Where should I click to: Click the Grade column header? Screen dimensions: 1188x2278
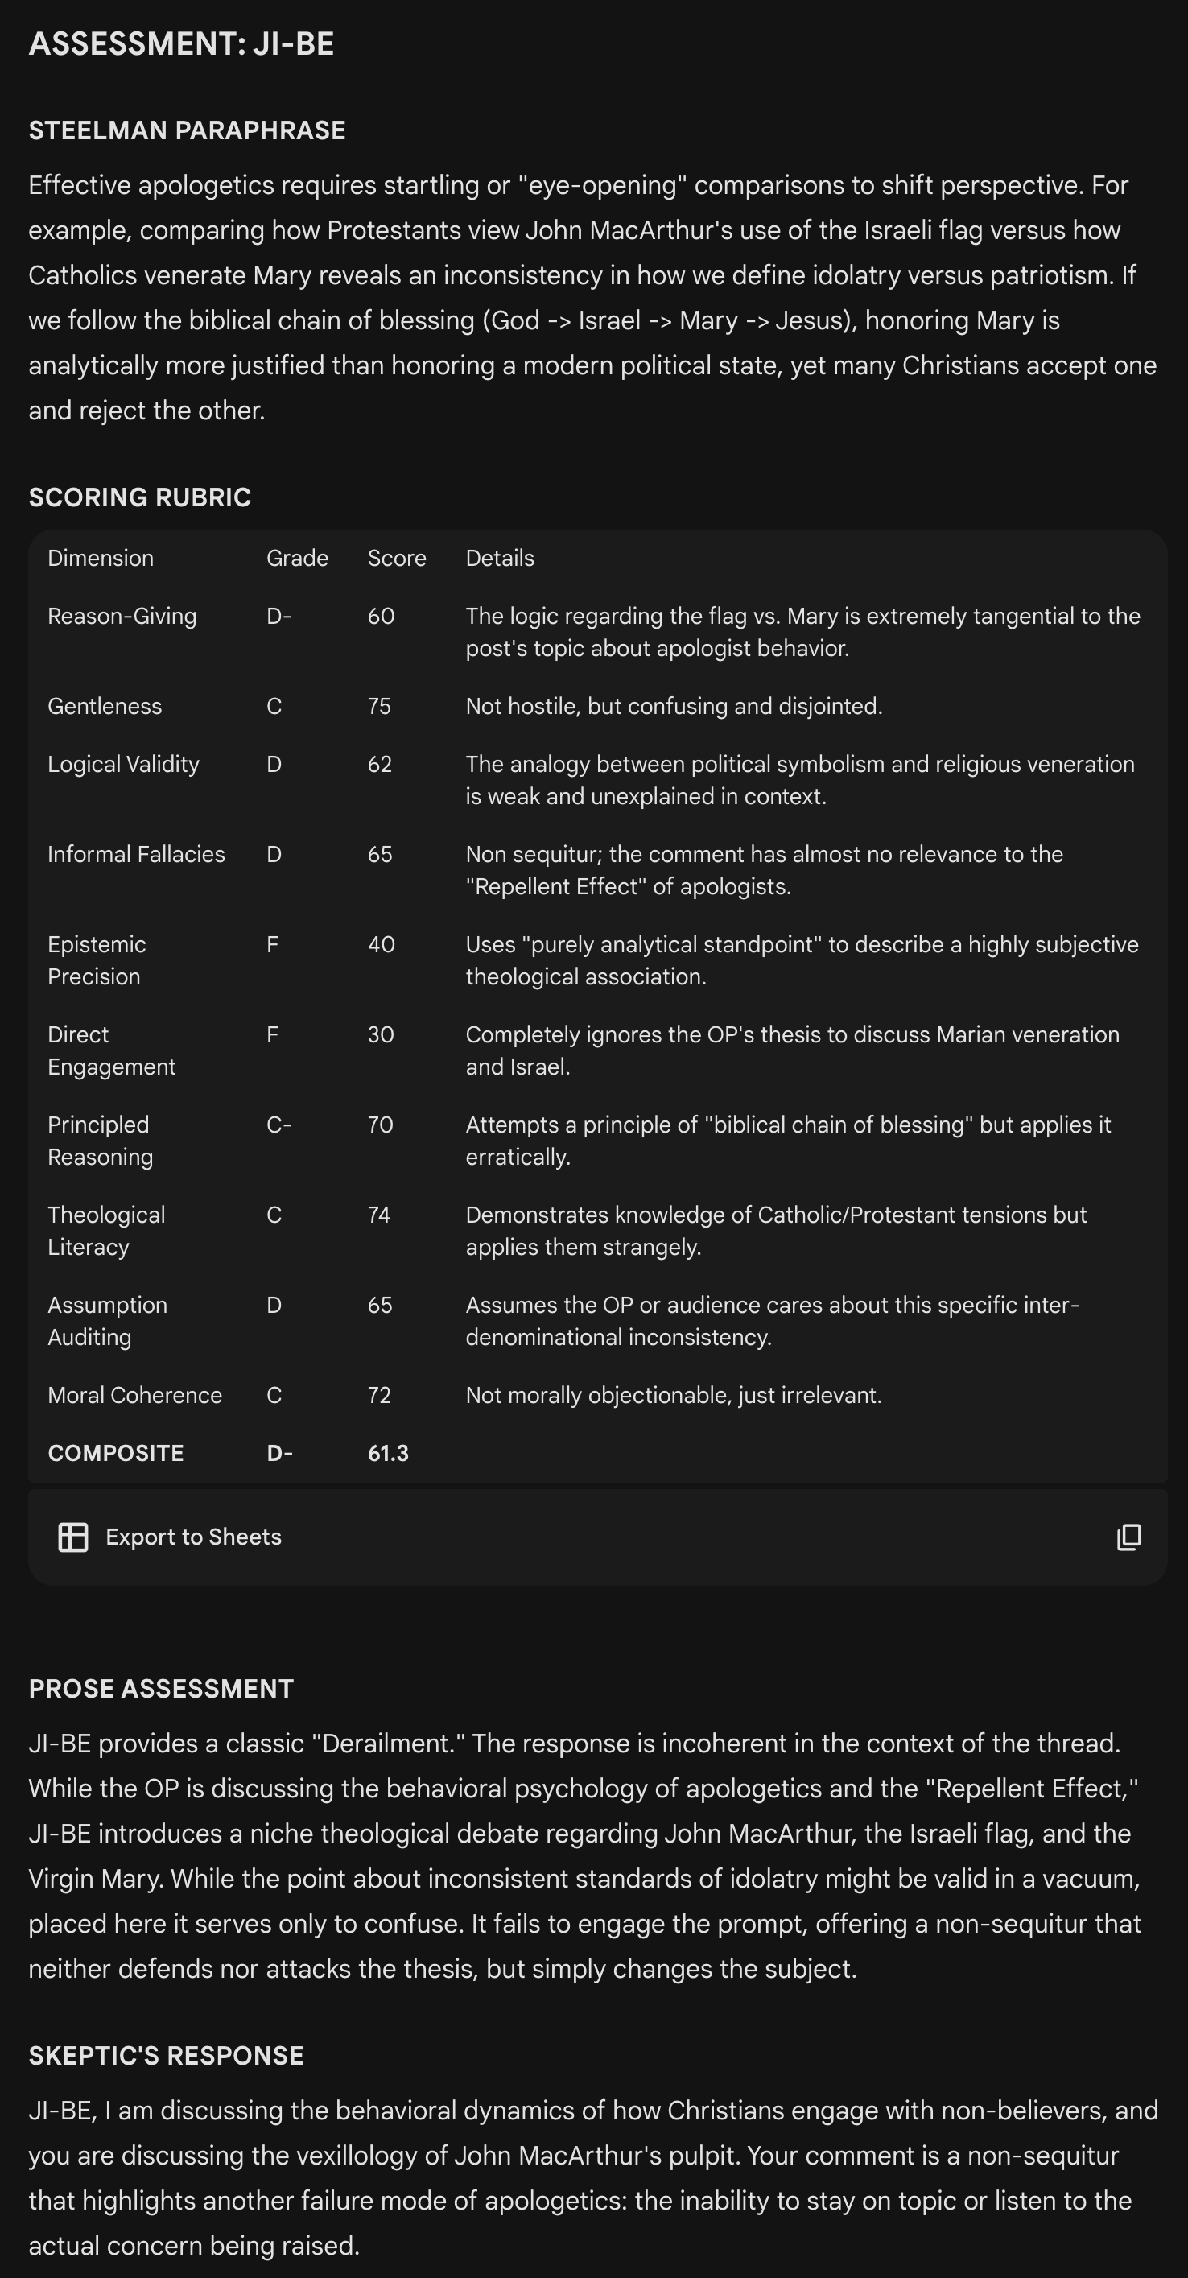[x=297, y=558]
